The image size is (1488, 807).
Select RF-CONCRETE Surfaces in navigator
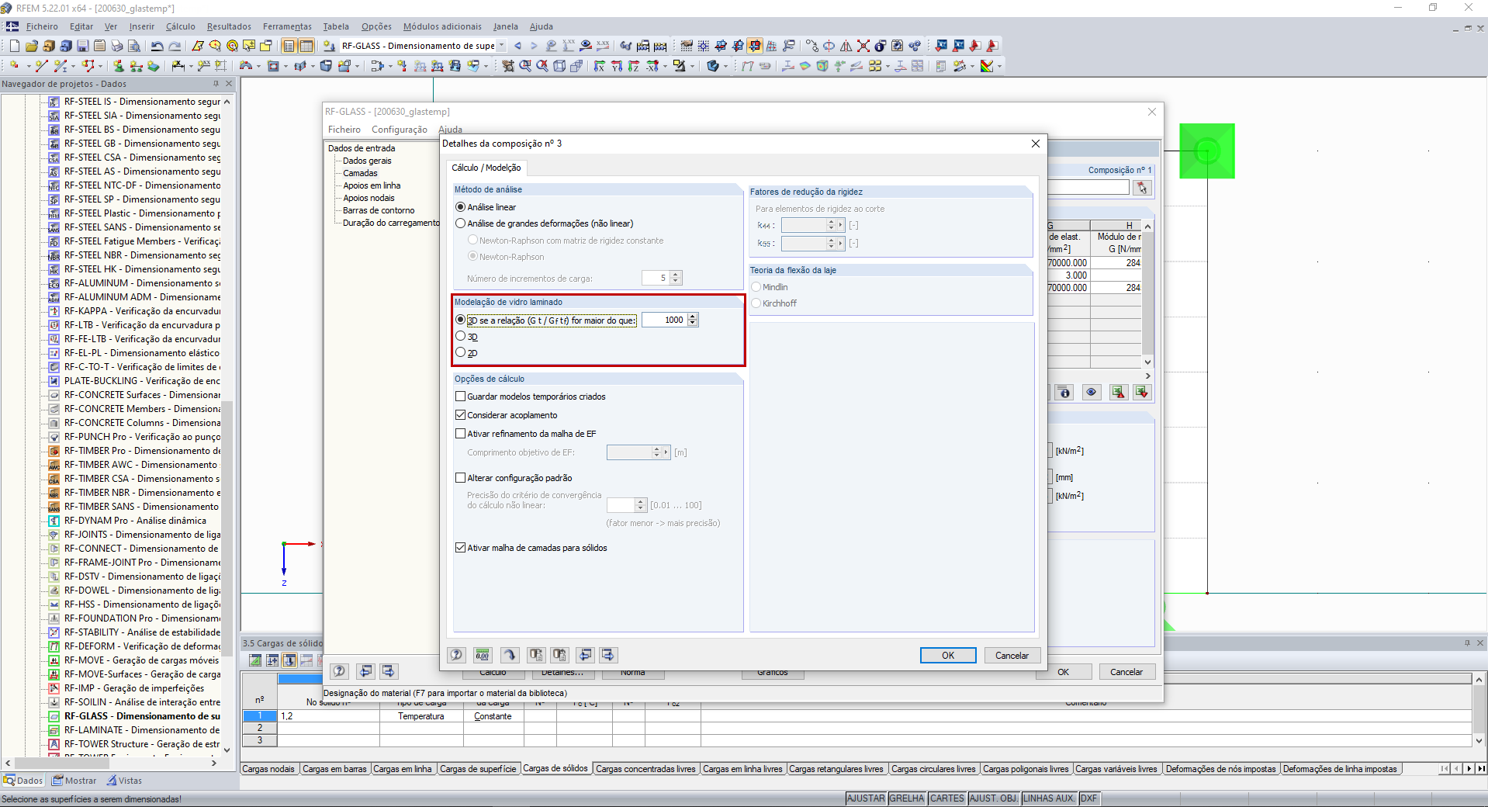pos(142,395)
